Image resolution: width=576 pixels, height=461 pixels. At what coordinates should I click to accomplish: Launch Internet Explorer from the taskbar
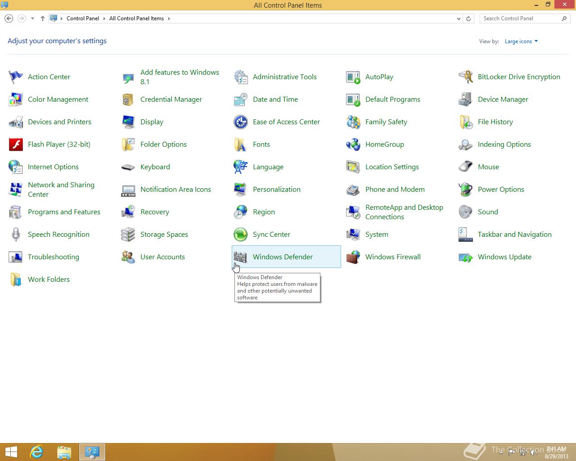tap(36, 452)
